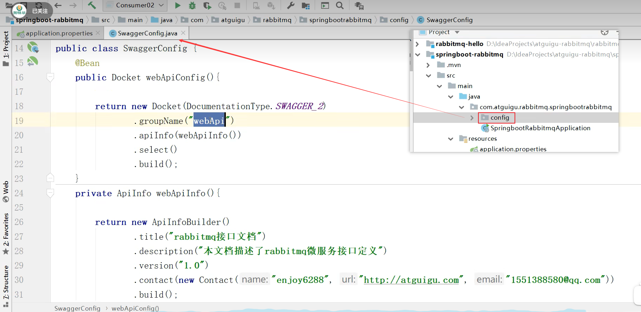The height and width of the screenshot is (312, 641).
Task: Open the http://atguigu.com link in code
Action: [x=411, y=280]
